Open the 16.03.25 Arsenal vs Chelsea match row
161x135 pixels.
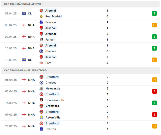(x=80, y=48)
